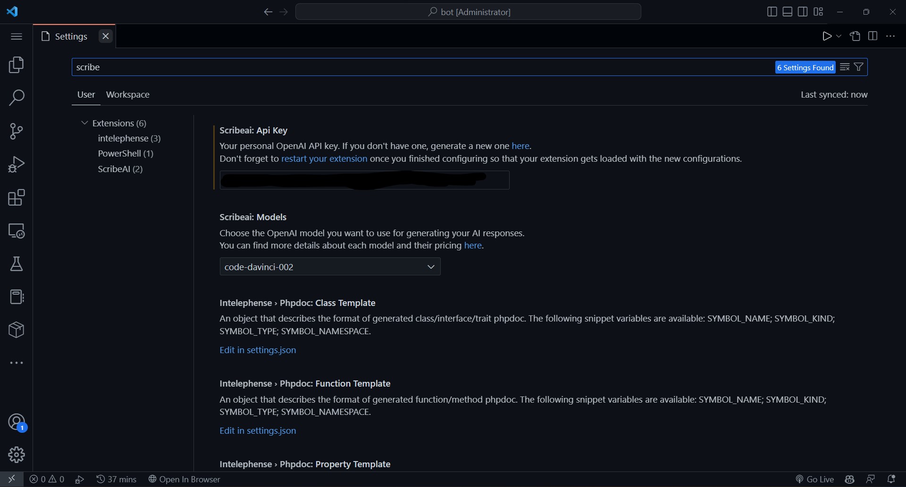
Task: Click 'restart your extension' link
Action: (324, 159)
